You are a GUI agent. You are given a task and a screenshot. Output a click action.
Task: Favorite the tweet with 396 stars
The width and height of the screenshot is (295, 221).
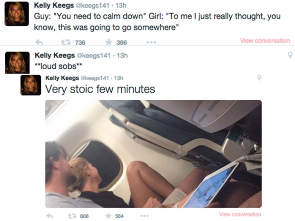click(x=109, y=42)
